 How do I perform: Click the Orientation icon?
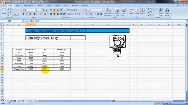(x=61, y=10)
